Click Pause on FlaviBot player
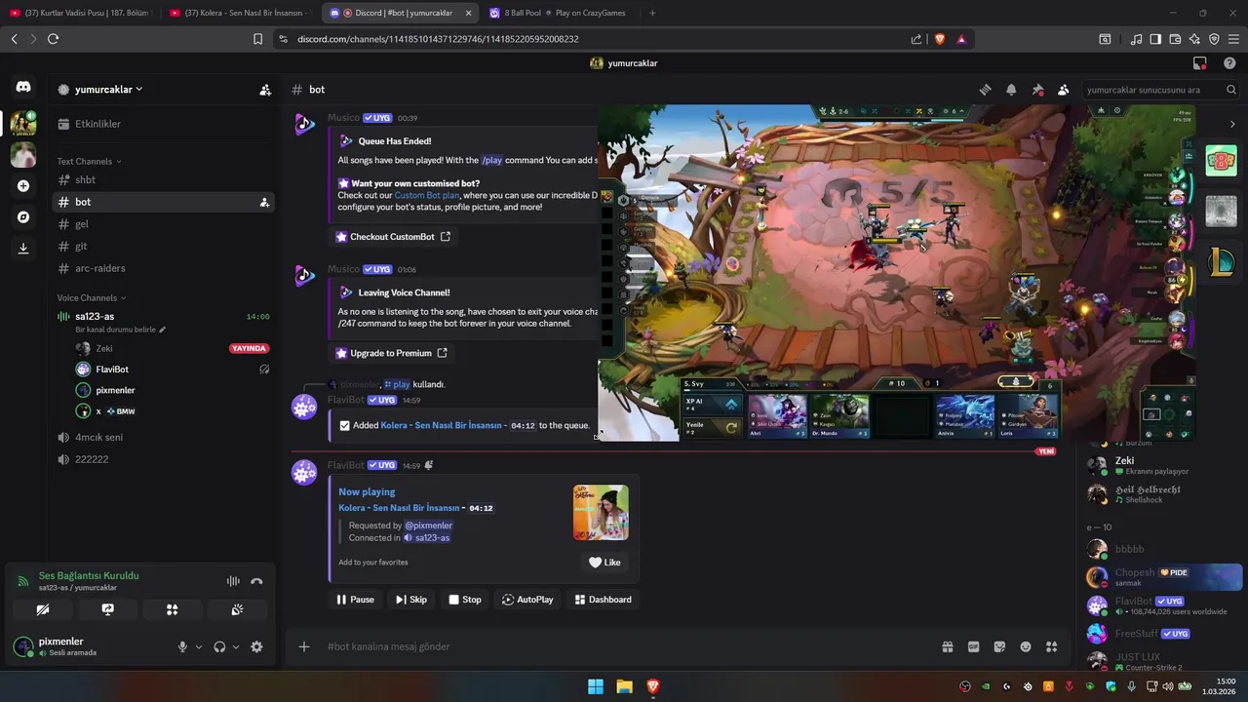This screenshot has width=1248, height=702. (x=355, y=600)
